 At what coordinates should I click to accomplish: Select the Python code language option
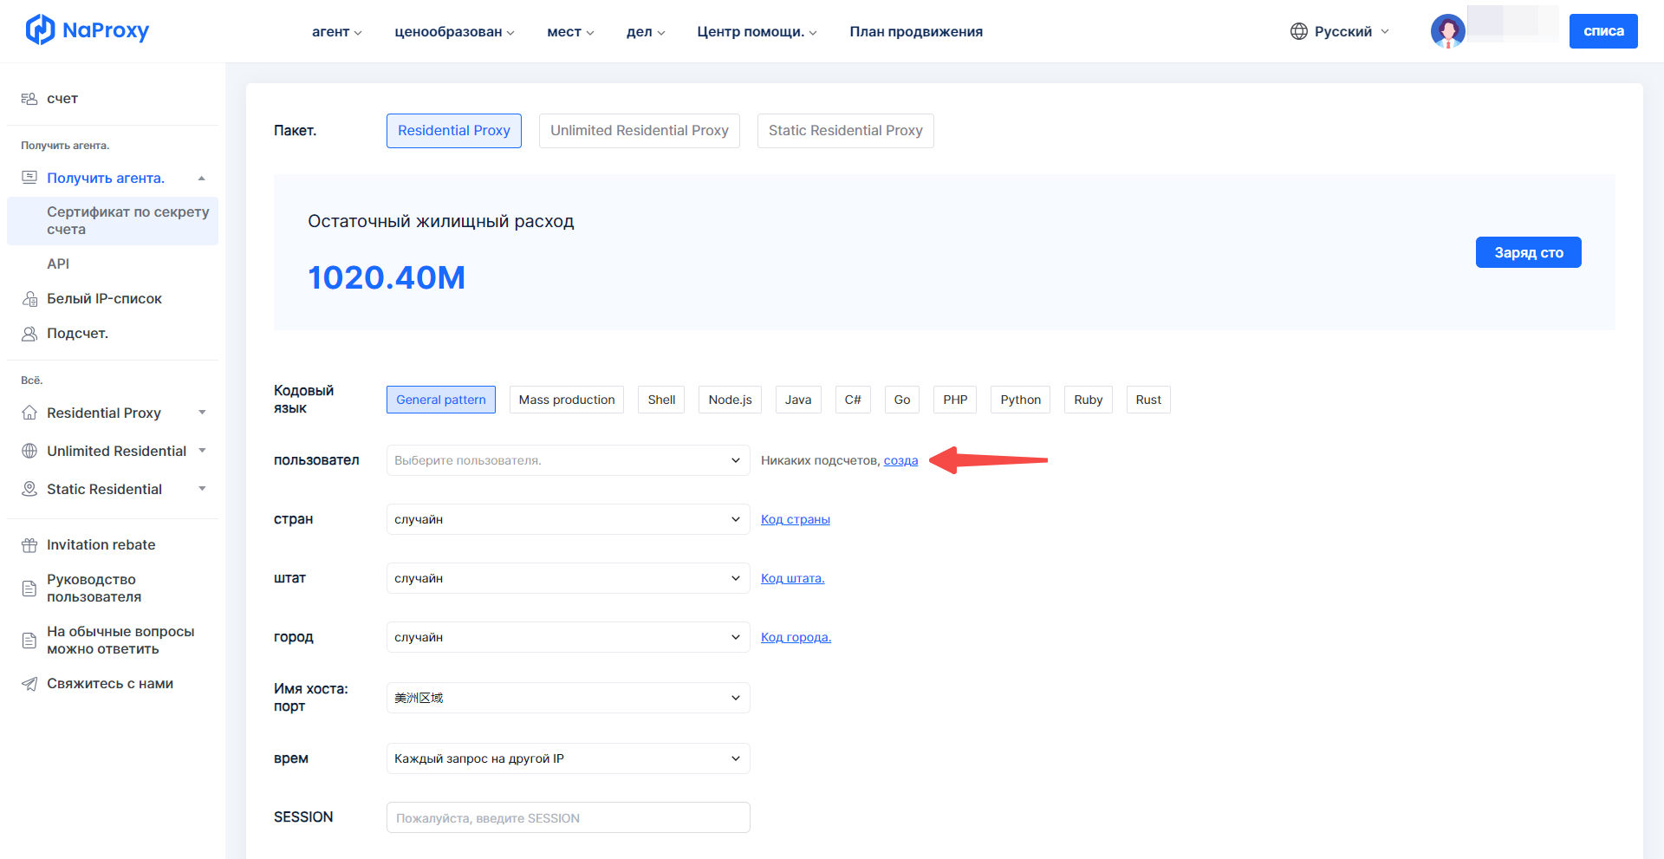[x=1020, y=400]
